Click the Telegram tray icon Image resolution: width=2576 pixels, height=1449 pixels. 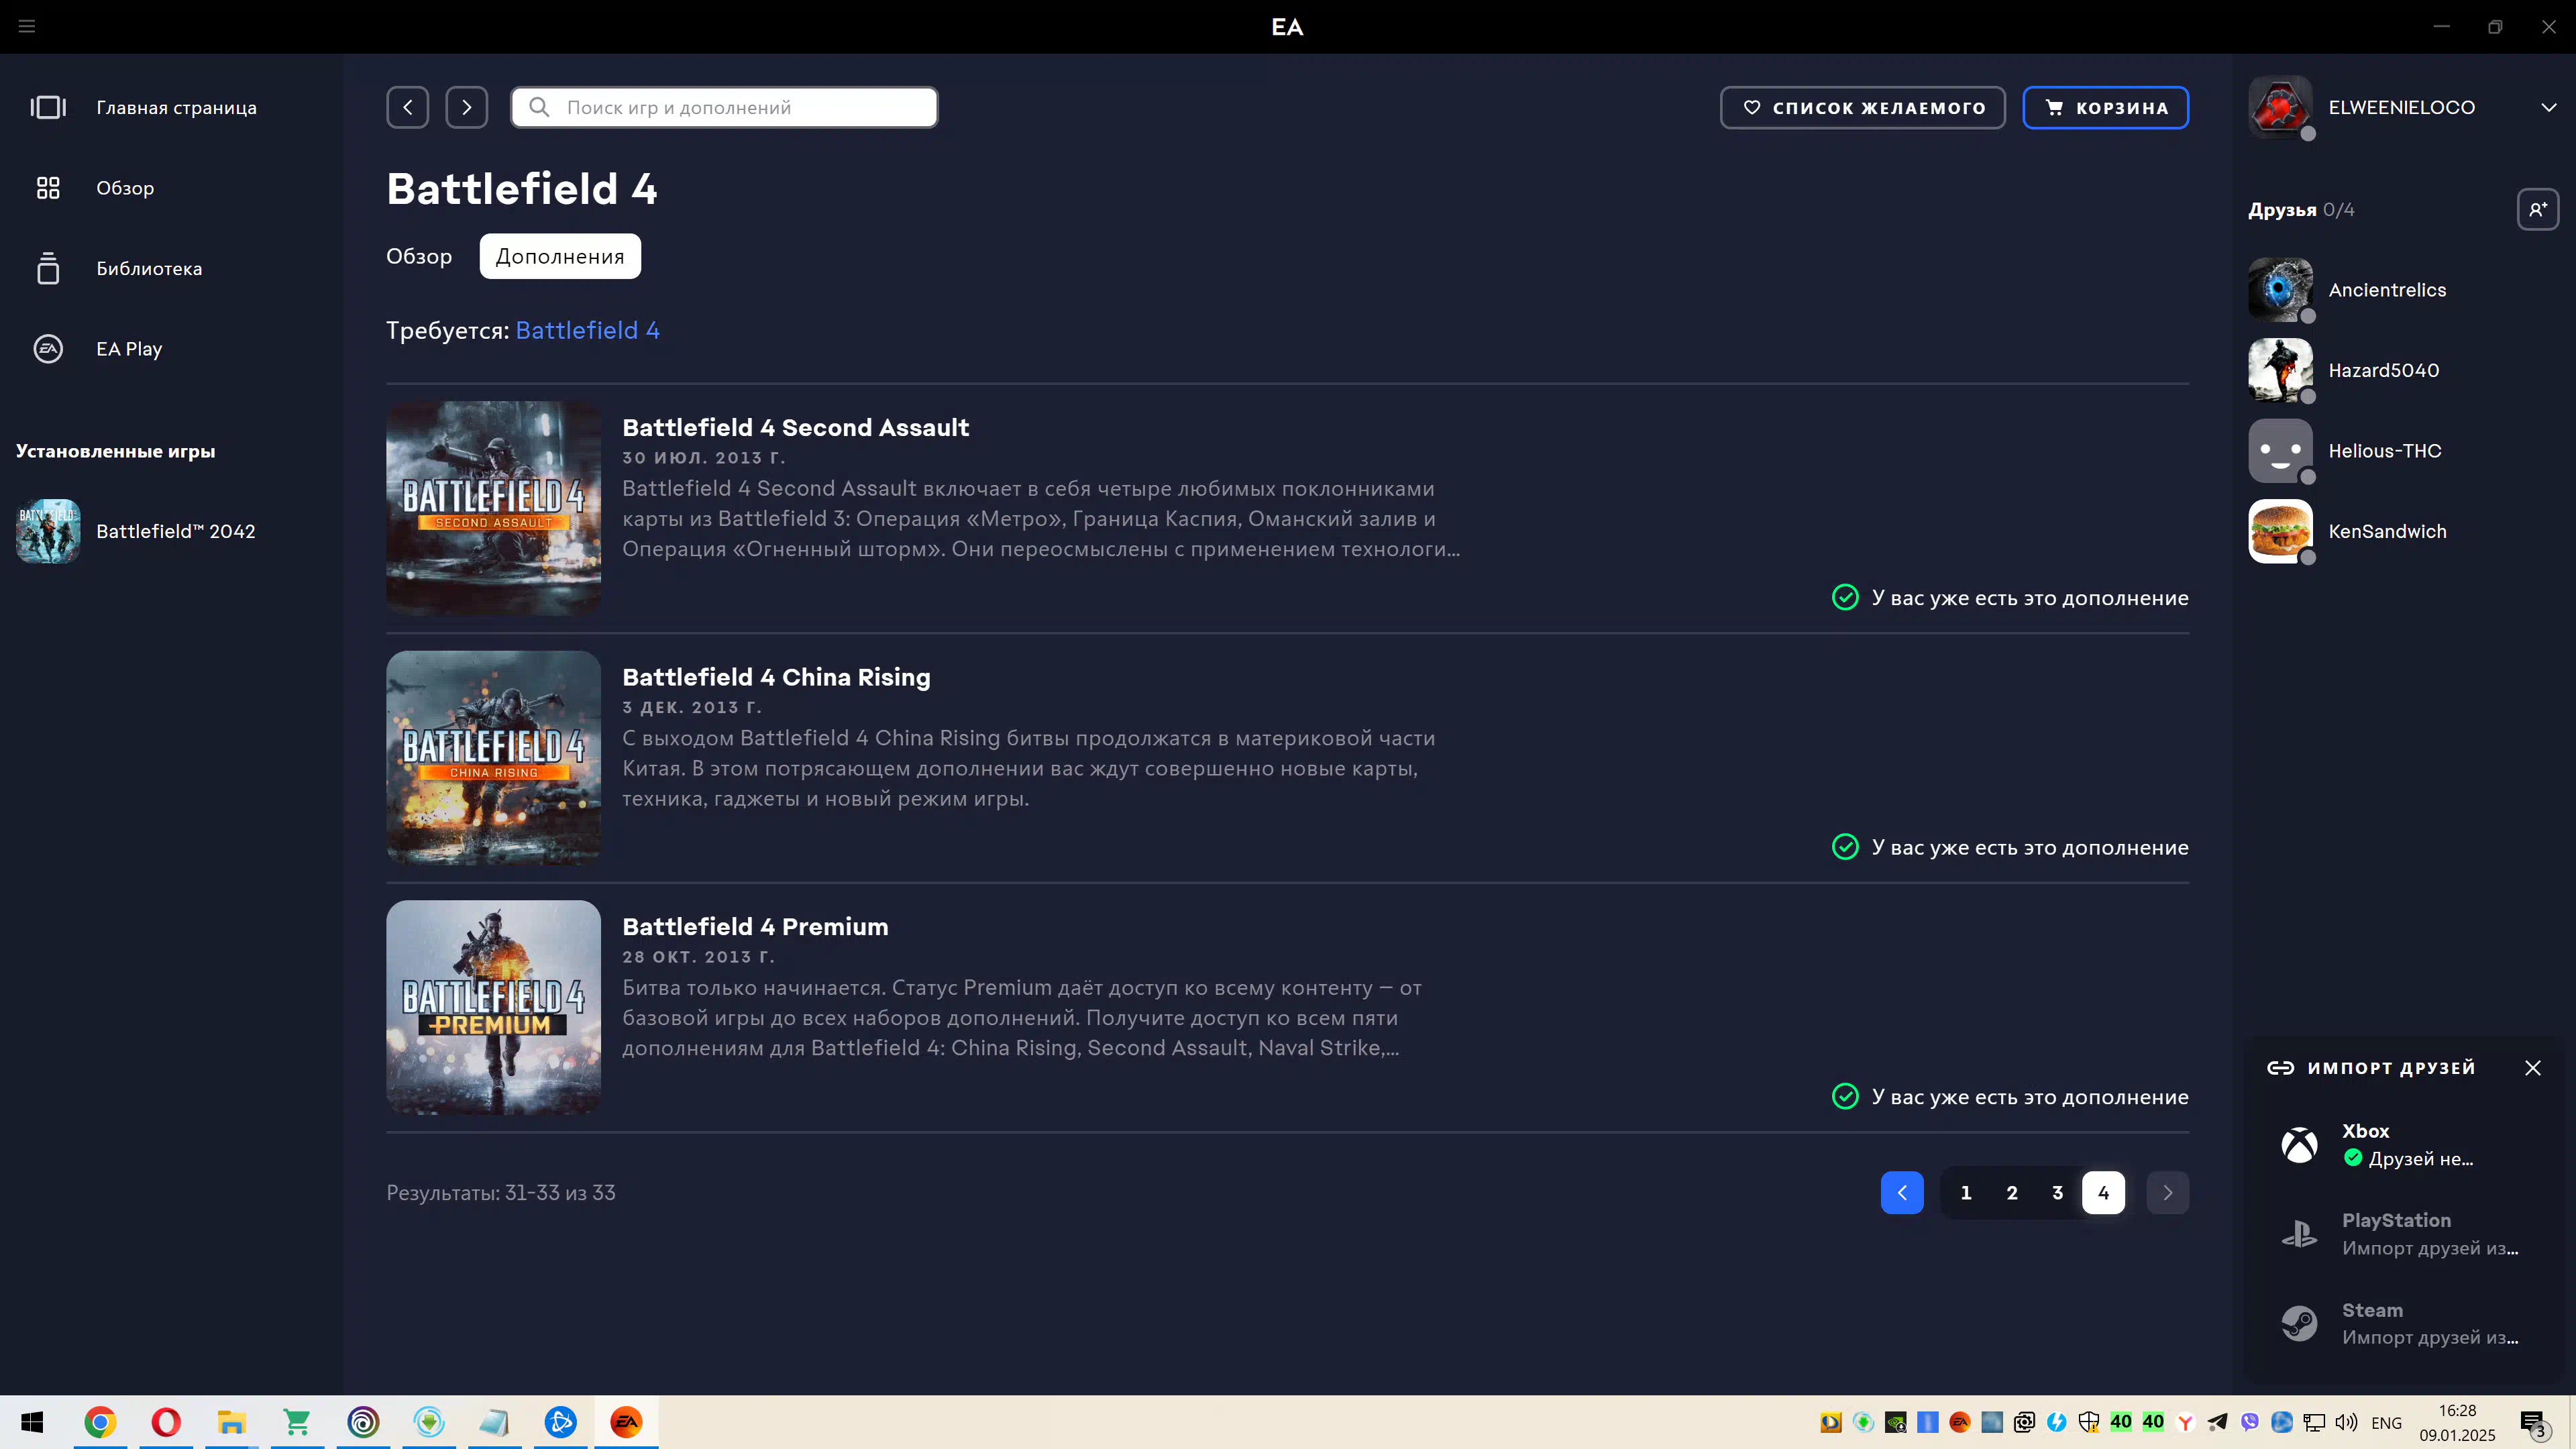coord(2218,1422)
